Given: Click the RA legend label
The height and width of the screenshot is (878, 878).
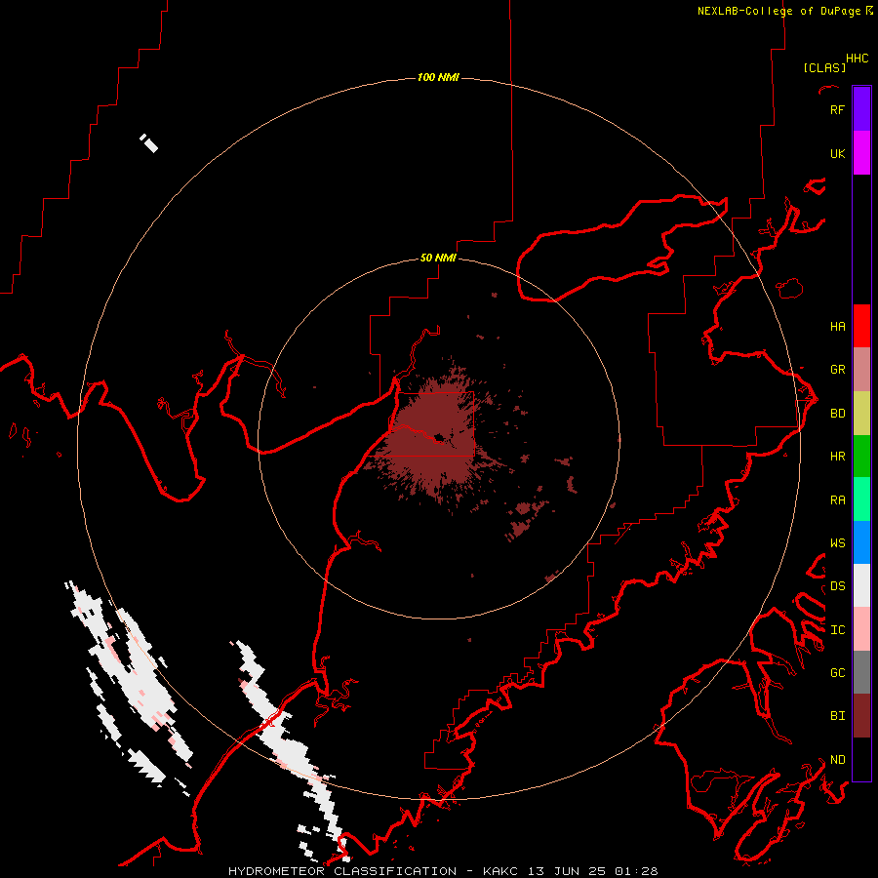Looking at the screenshot, I should point(838,499).
